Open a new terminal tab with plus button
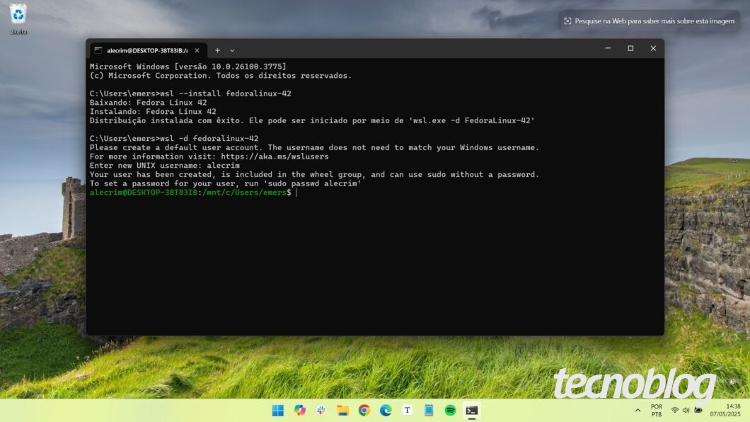750x422 pixels. click(217, 50)
